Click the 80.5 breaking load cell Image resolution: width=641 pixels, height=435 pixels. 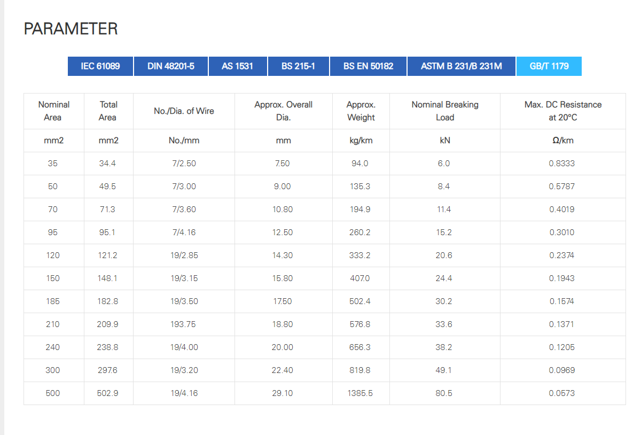[444, 393]
